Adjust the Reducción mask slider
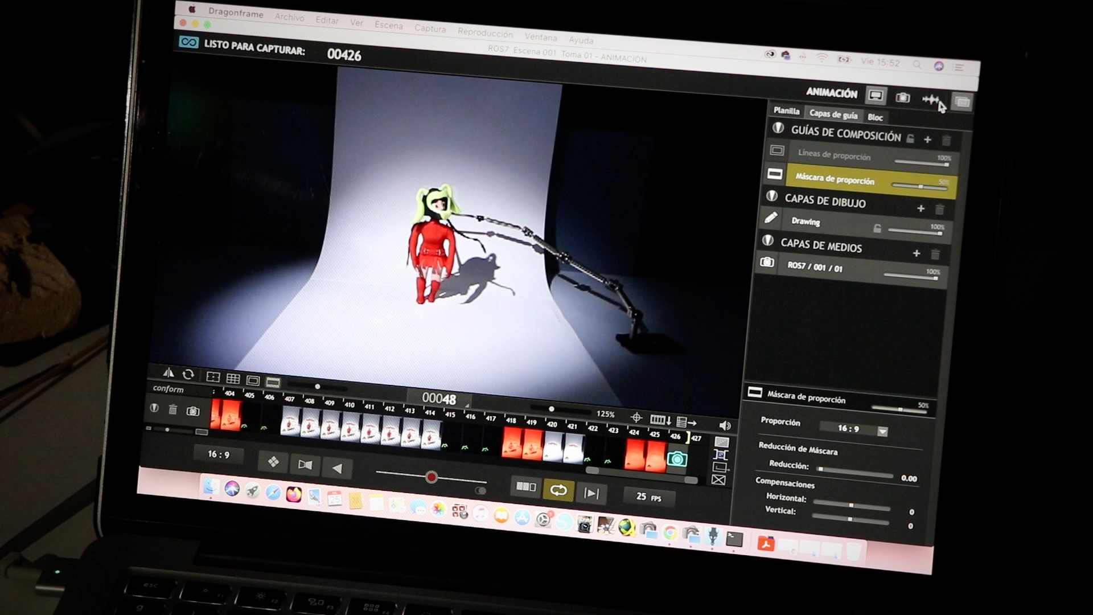 pyautogui.click(x=855, y=472)
